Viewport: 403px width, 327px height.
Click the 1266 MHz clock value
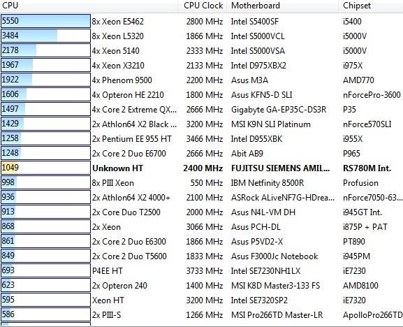pos(205,314)
